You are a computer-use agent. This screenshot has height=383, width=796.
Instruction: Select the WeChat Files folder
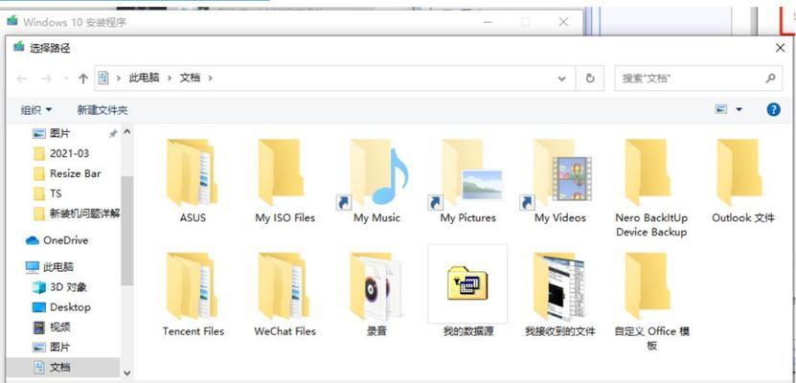[x=284, y=294]
